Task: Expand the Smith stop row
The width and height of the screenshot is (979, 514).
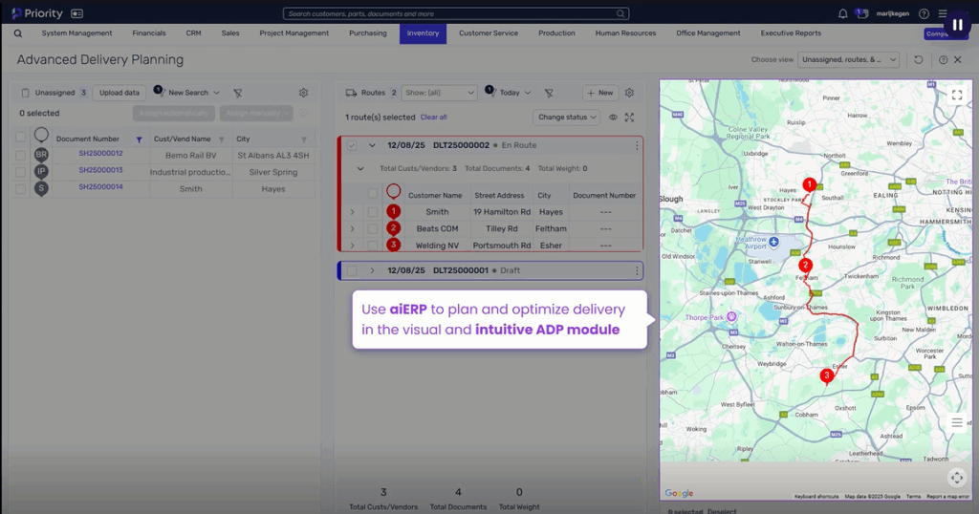Action: (x=352, y=212)
